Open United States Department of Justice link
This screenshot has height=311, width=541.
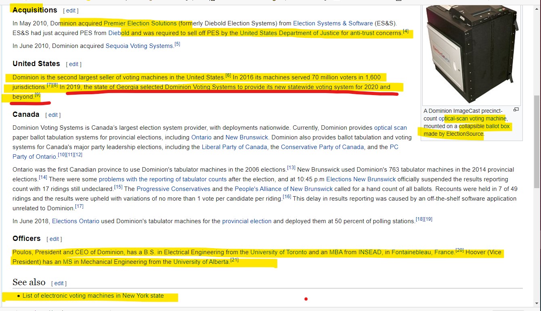coord(289,33)
